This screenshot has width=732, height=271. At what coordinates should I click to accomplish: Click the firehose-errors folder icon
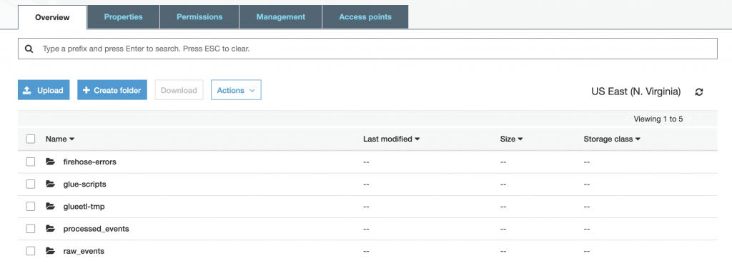click(51, 162)
